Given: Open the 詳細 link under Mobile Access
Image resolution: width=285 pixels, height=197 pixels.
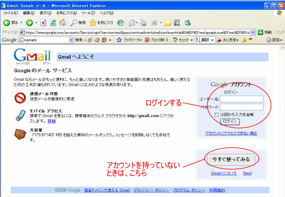Looking at the screenshot, I should [x=51, y=121].
